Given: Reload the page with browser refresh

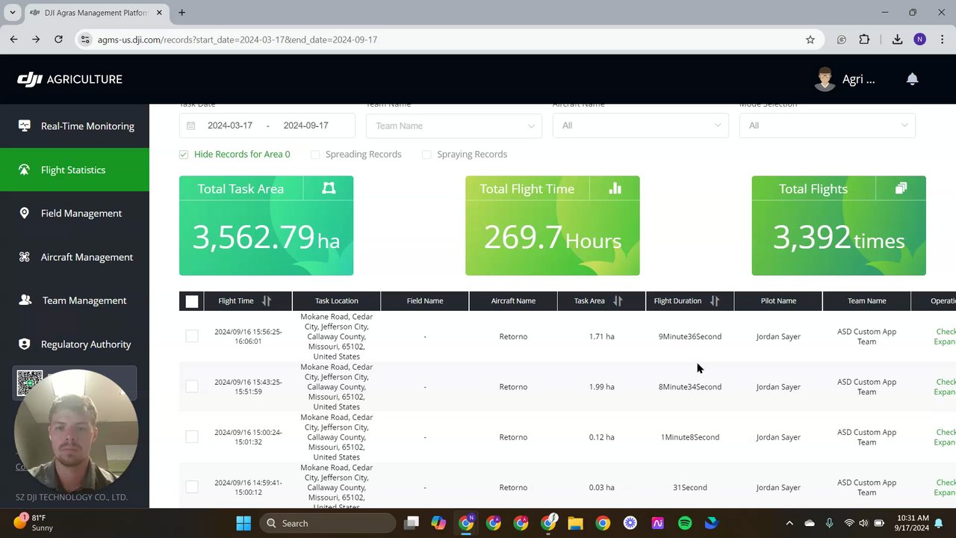Looking at the screenshot, I should coord(58,40).
